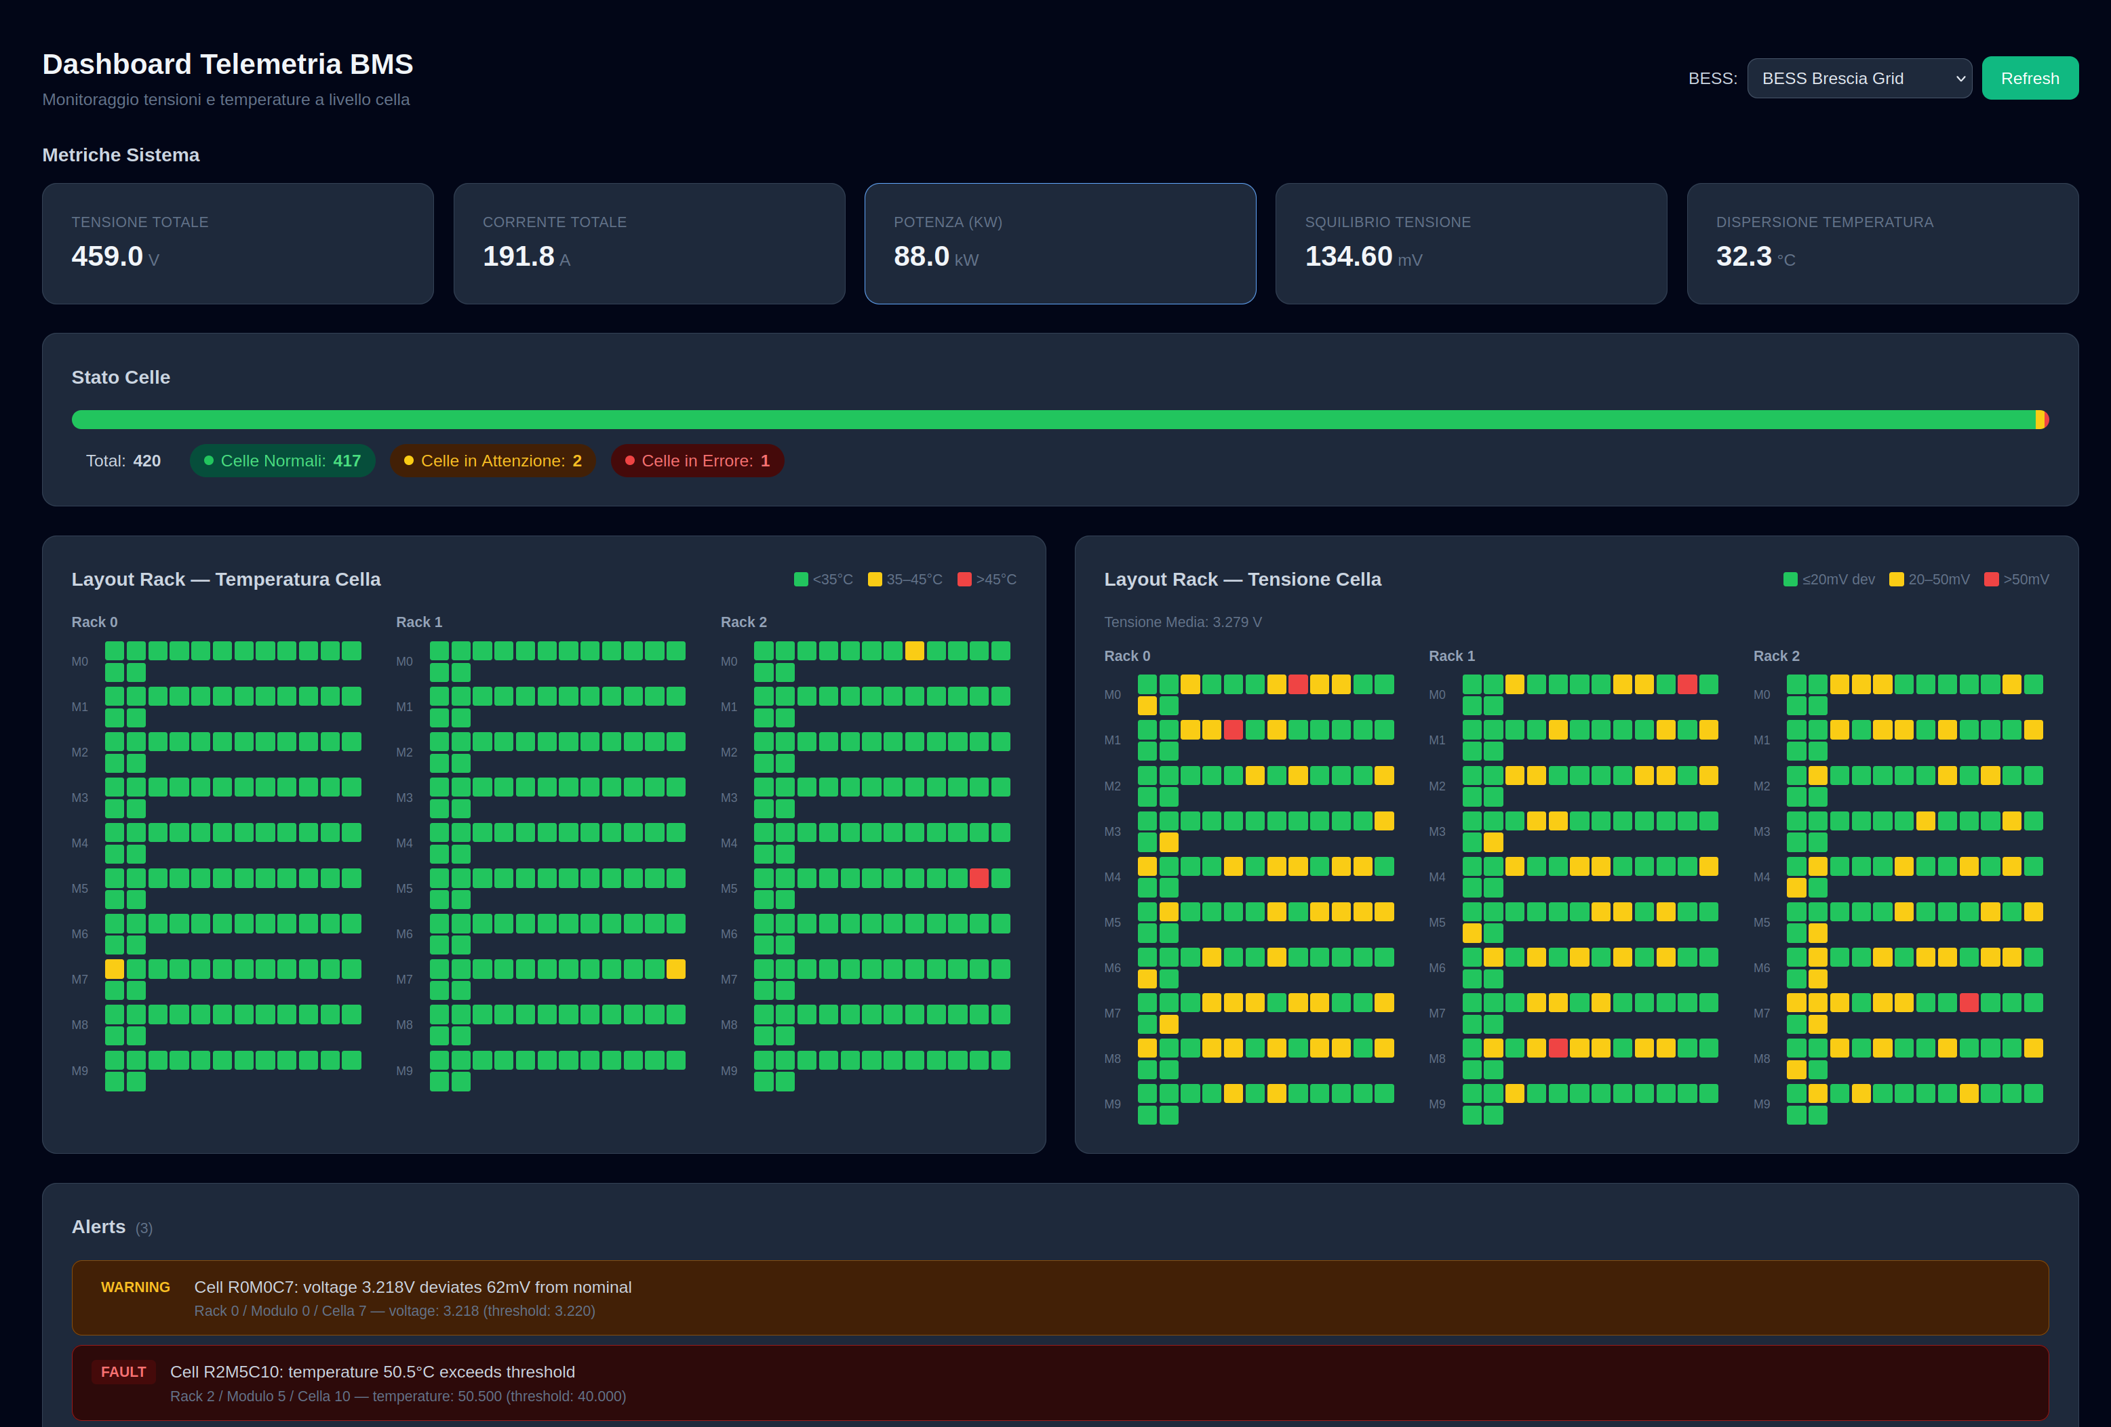
Task: Open the BESS selector dropdown
Action: (x=1859, y=78)
